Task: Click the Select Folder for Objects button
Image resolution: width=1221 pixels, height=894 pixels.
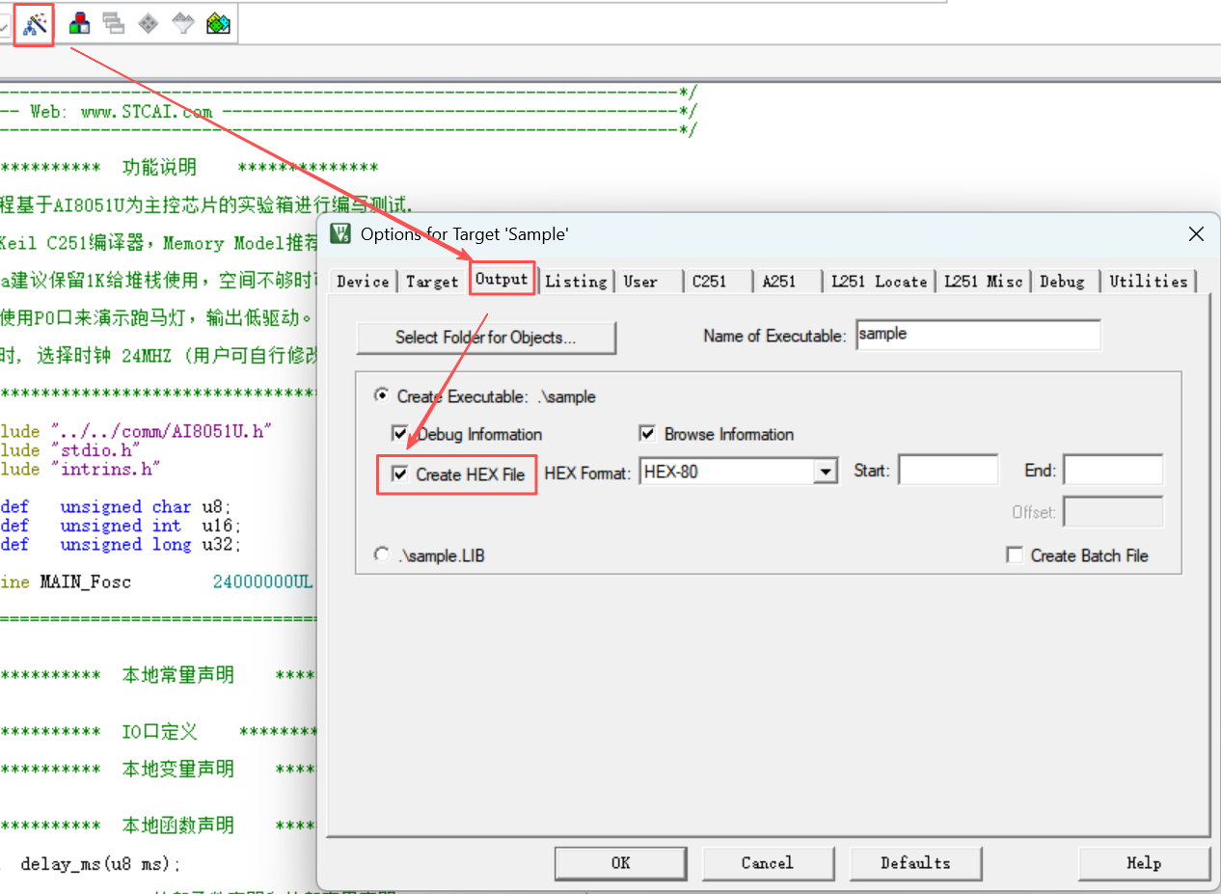Action: pyautogui.click(x=485, y=338)
